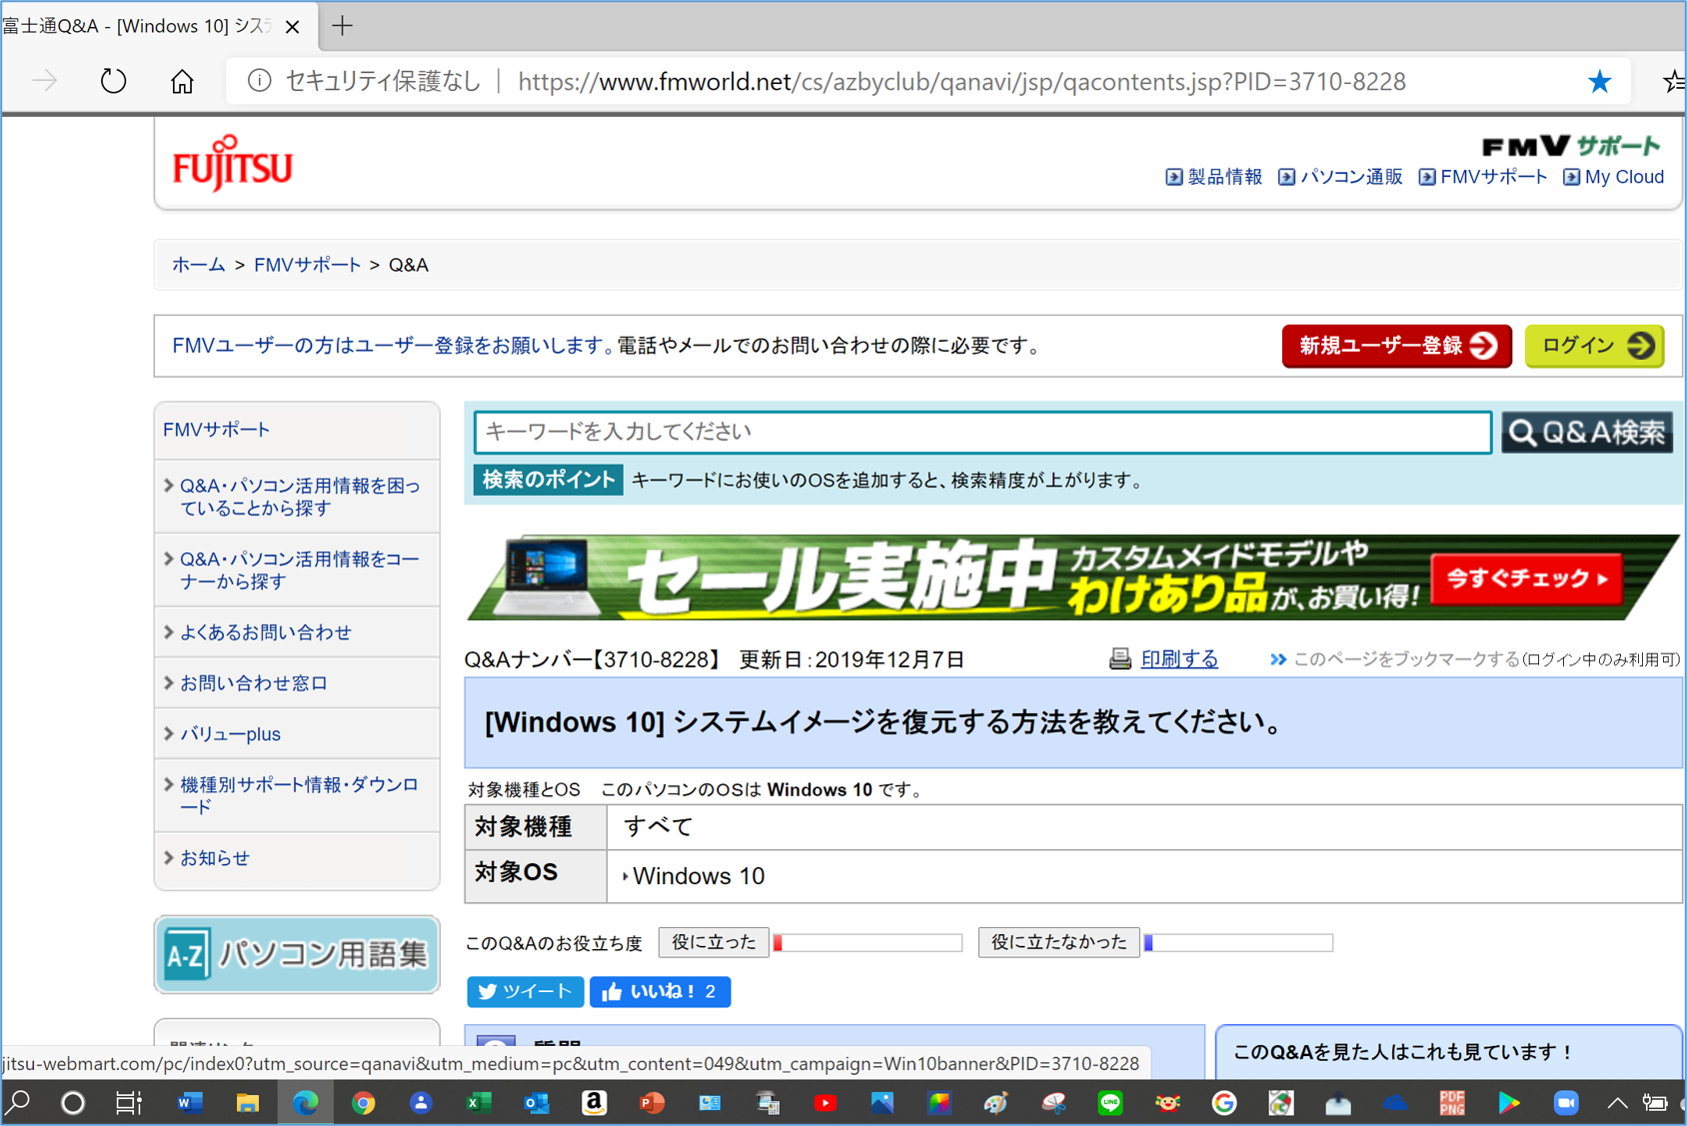Image resolution: width=1687 pixels, height=1126 pixels.
Task: Open パソコン用語集 A-Z banner
Action: coord(297,954)
